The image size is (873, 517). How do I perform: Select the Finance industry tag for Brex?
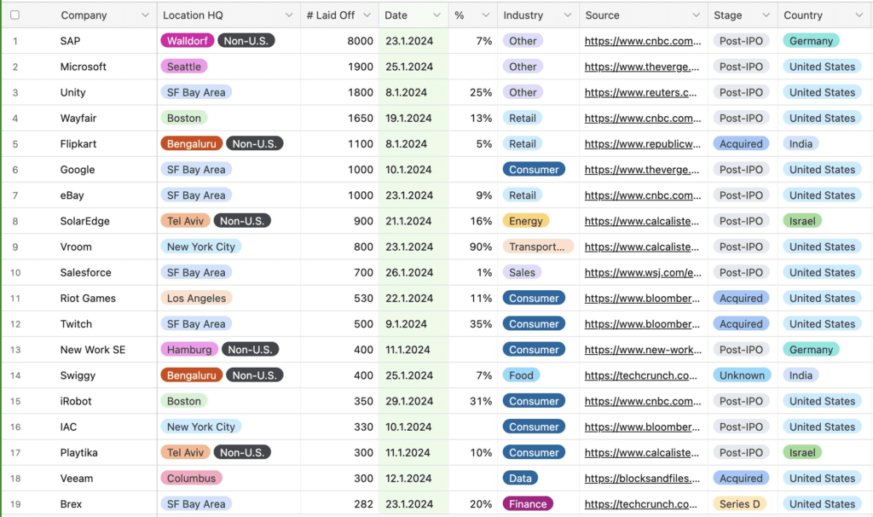pos(528,504)
